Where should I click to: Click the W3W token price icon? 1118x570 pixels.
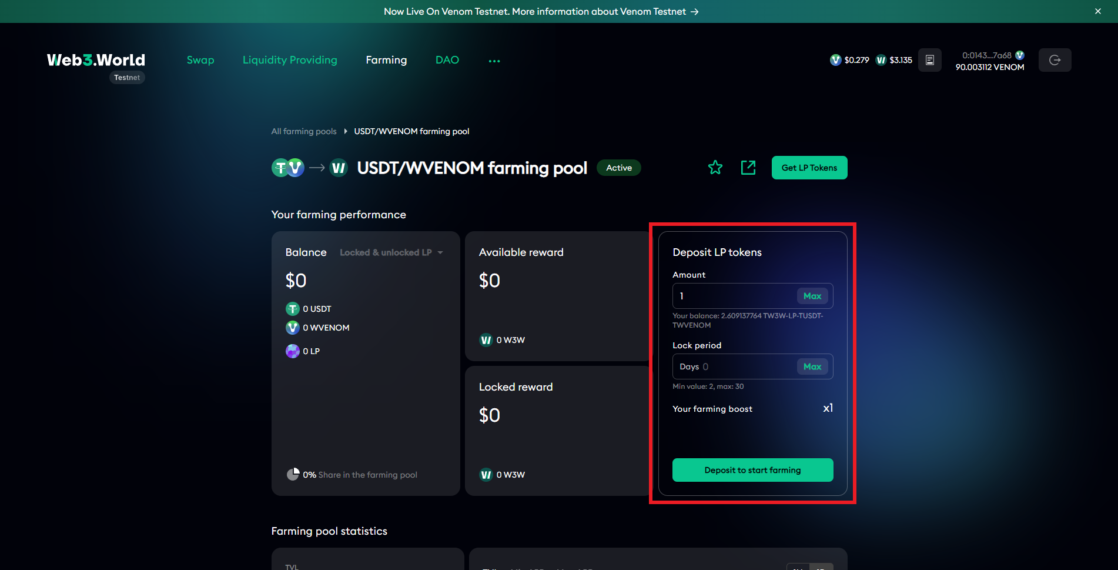pos(881,60)
